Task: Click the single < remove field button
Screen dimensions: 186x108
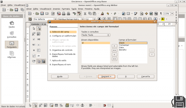Action: [114, 55]
